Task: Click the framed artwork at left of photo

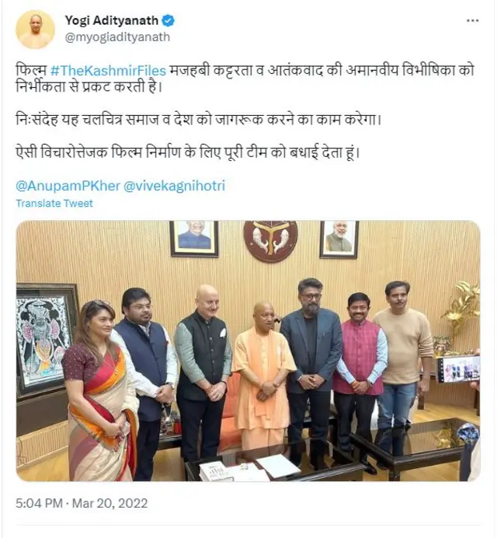Action: pyautogui.click(x=45, y=340)
